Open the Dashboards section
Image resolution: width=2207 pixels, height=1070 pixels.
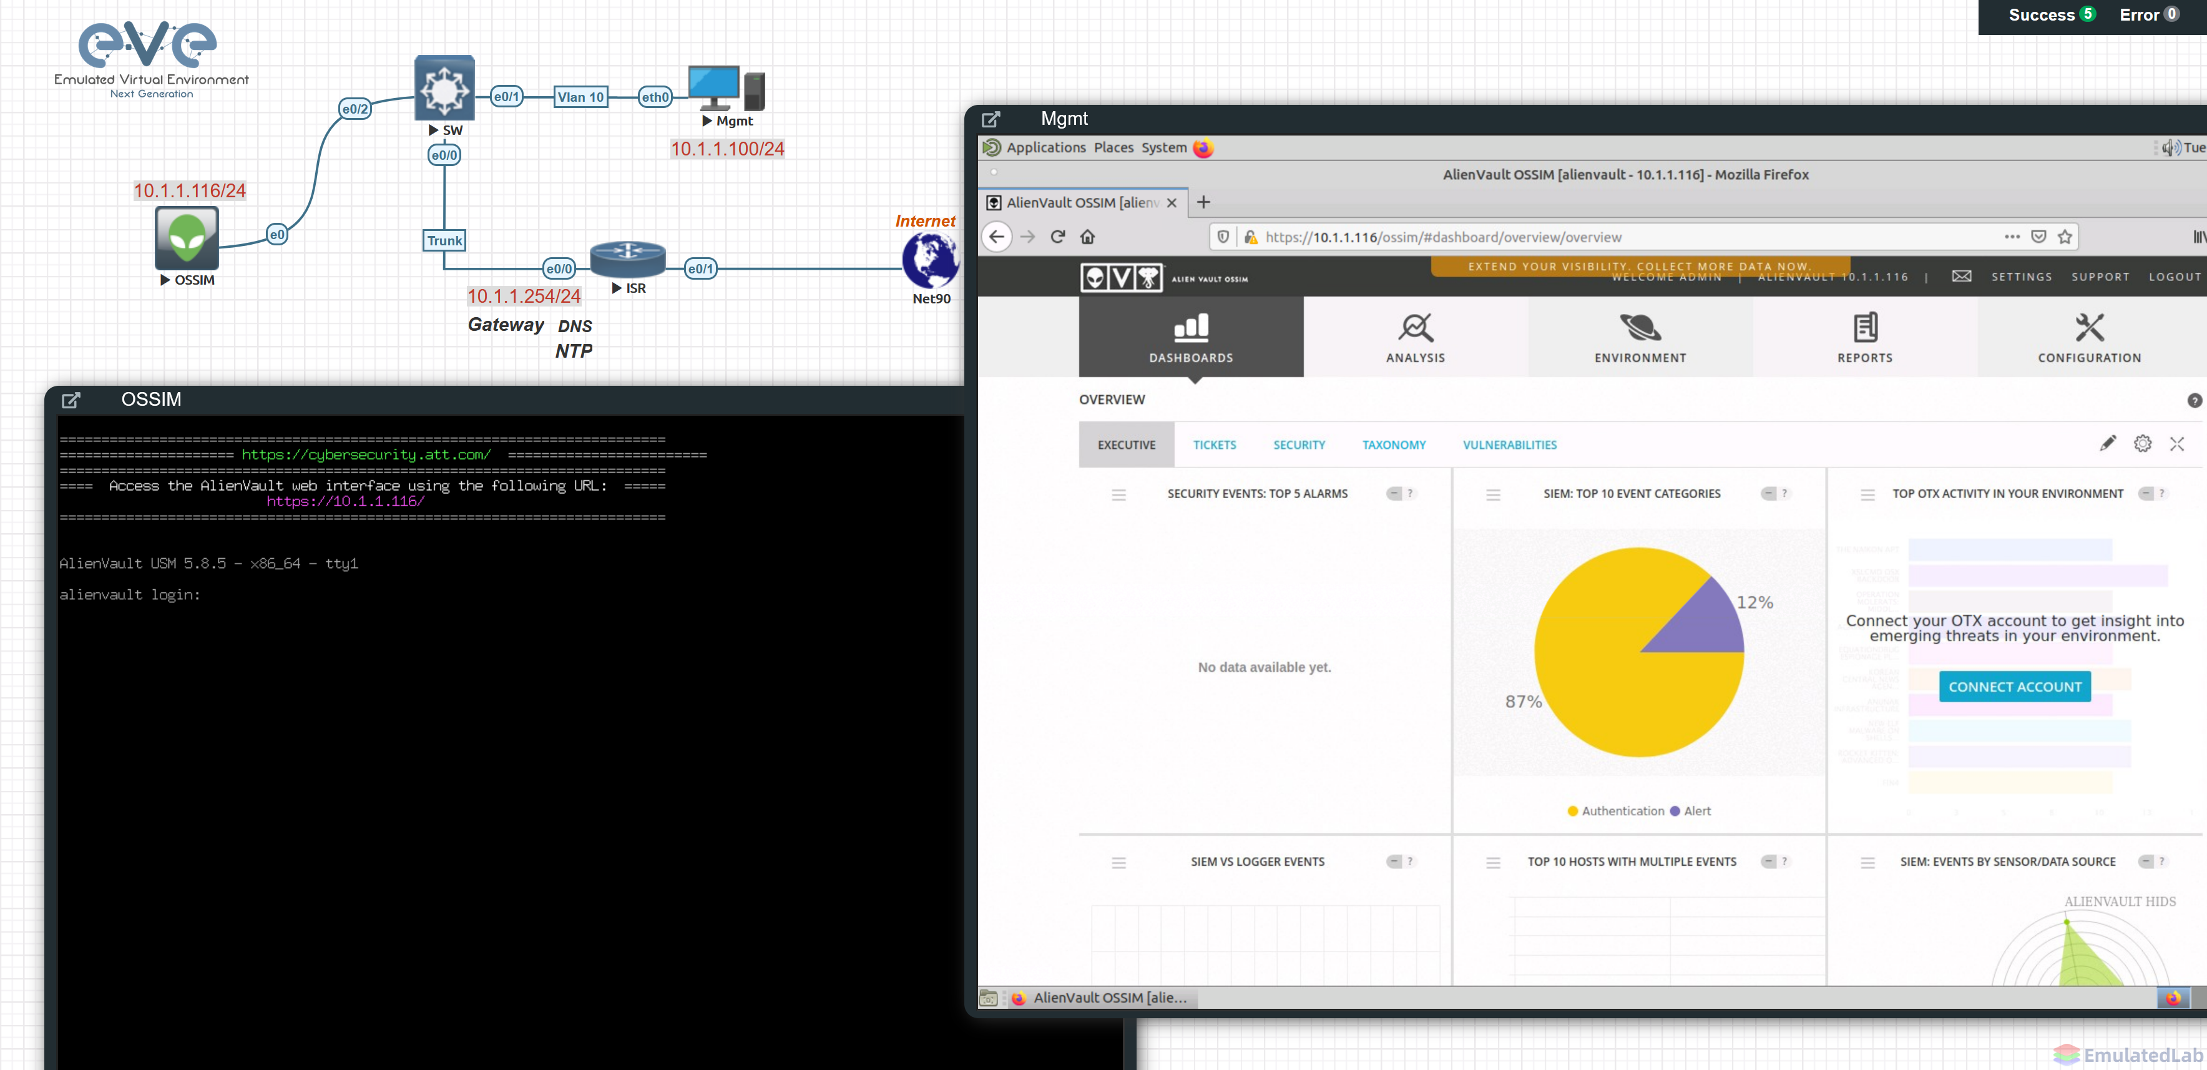[1191, 338]
